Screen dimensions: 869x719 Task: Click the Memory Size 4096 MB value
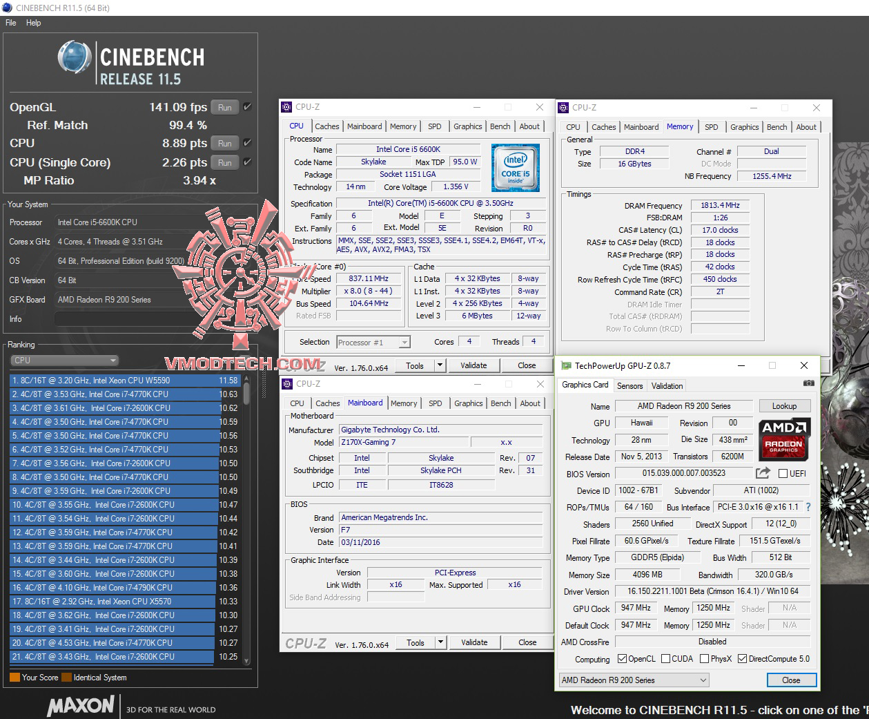(x=647, y=575)
